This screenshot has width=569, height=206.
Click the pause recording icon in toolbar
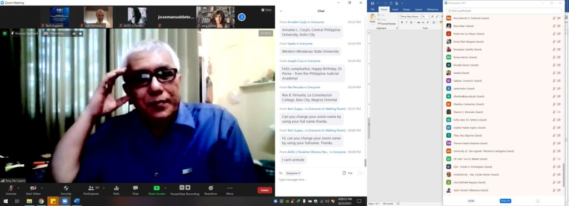tap(182, 188)
